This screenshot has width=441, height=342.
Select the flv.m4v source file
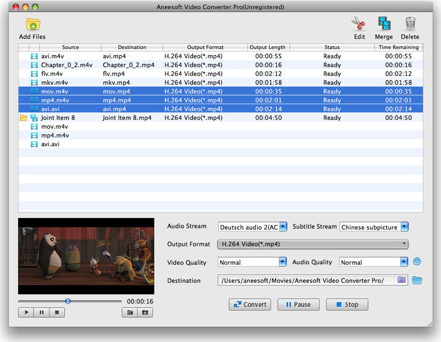click(x=52, y=74)
